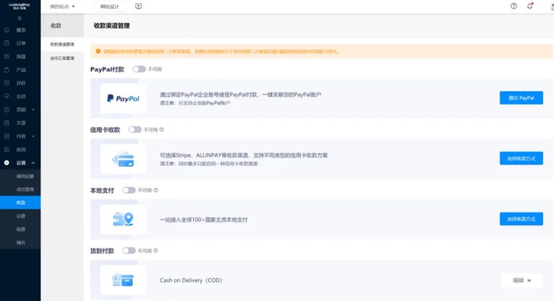Enable the 本地支付 toggle switch
This screenshot has width=554, height=301.
(x=129, y=190)
